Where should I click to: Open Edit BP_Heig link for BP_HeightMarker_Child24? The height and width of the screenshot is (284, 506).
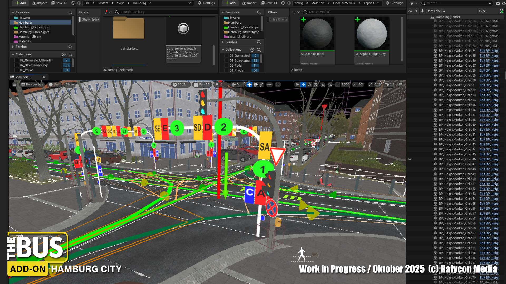489,51
